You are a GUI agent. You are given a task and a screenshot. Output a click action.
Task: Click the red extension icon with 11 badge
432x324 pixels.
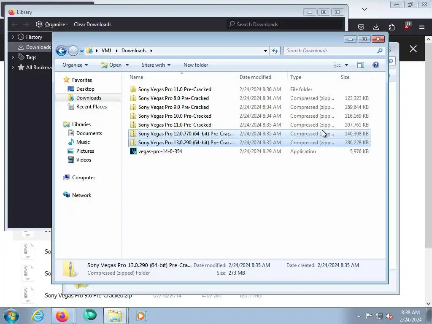point(407,26)
